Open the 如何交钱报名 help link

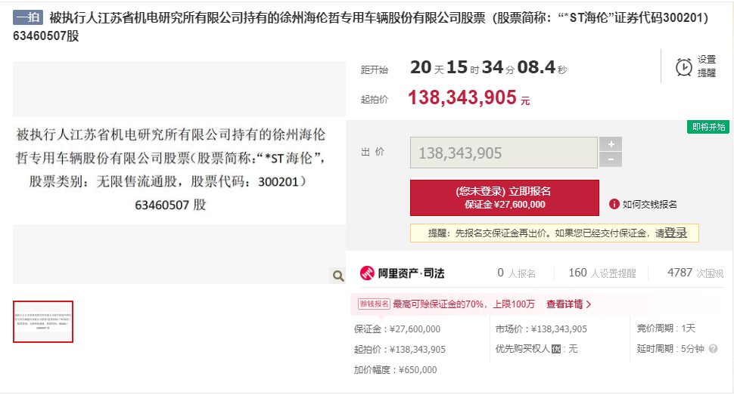(649, 204)
